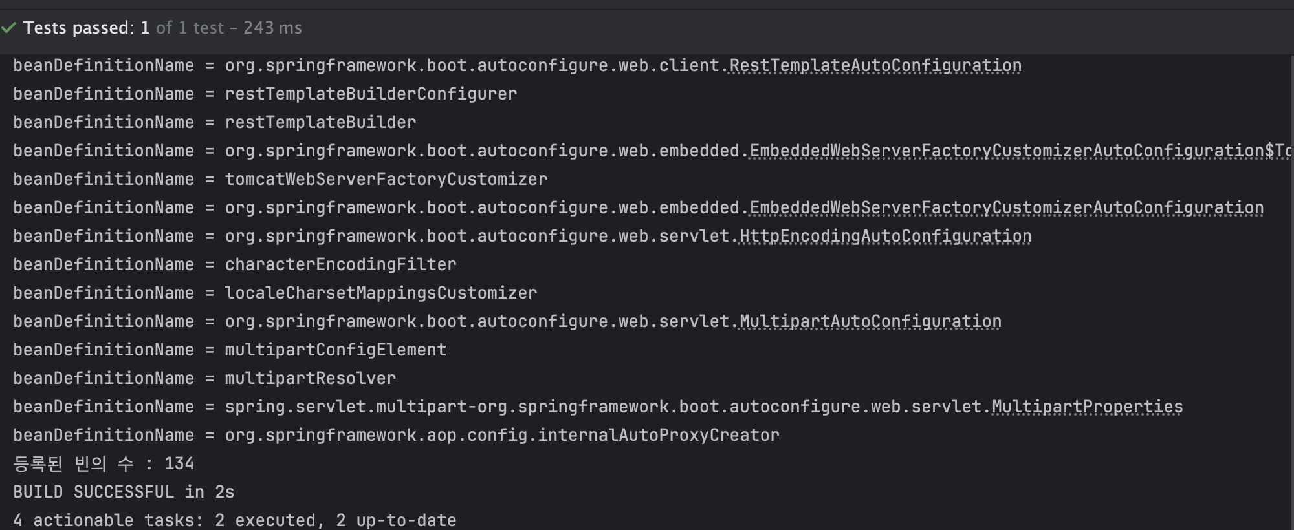Screen dimensions: 1294x530
Task: Open the truncated EmbeddedWebServerFactoryCustomizerAutoConfiguration$ link
Action: (x=1022, y=151)
